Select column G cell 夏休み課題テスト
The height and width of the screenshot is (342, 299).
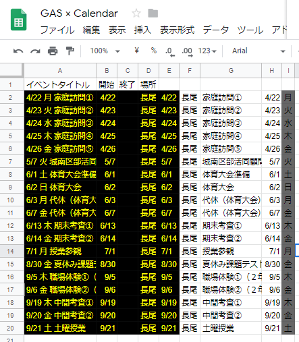(231, 264)
